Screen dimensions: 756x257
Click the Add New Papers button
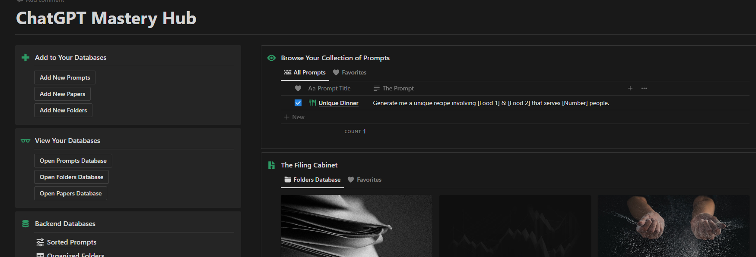pos(62,94)
